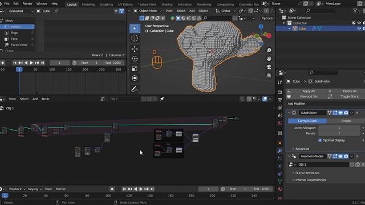Switch to the Modeling workspace tab
The width and height of the screenshot is (365, 205).
(88, 5)
